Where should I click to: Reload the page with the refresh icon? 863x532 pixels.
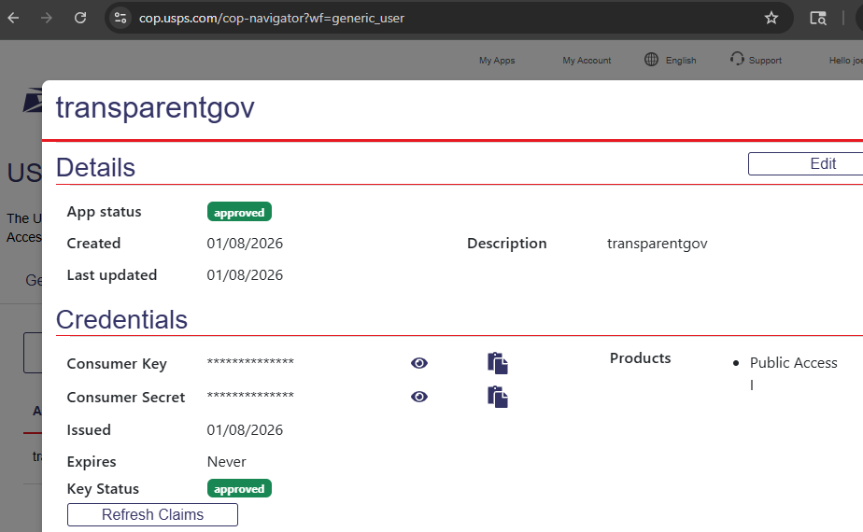pyautogui.click(x=80, y=18)
